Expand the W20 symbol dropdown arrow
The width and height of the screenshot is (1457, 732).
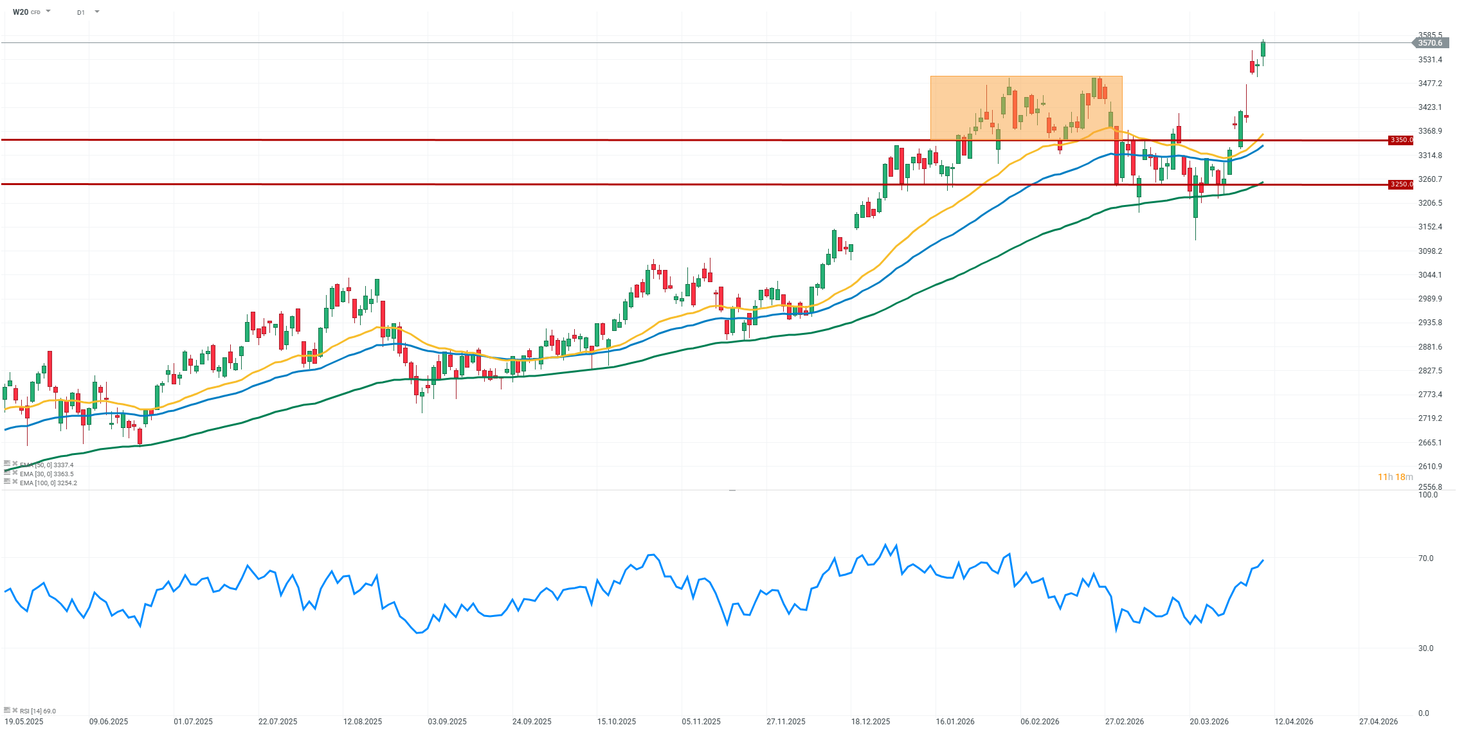pos(49,12)
